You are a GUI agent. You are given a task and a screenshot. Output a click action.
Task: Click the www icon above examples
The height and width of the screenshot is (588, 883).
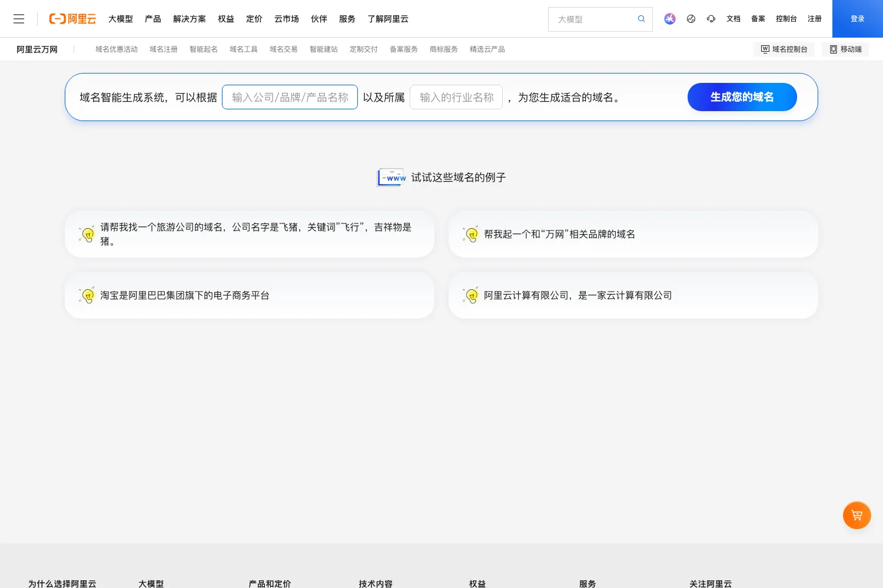391,178
